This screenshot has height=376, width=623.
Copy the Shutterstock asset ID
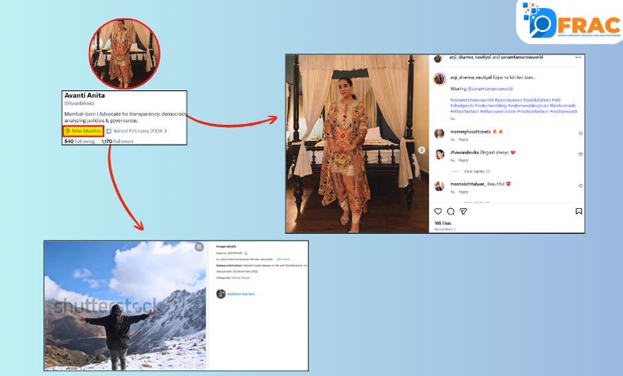[246, 253]
